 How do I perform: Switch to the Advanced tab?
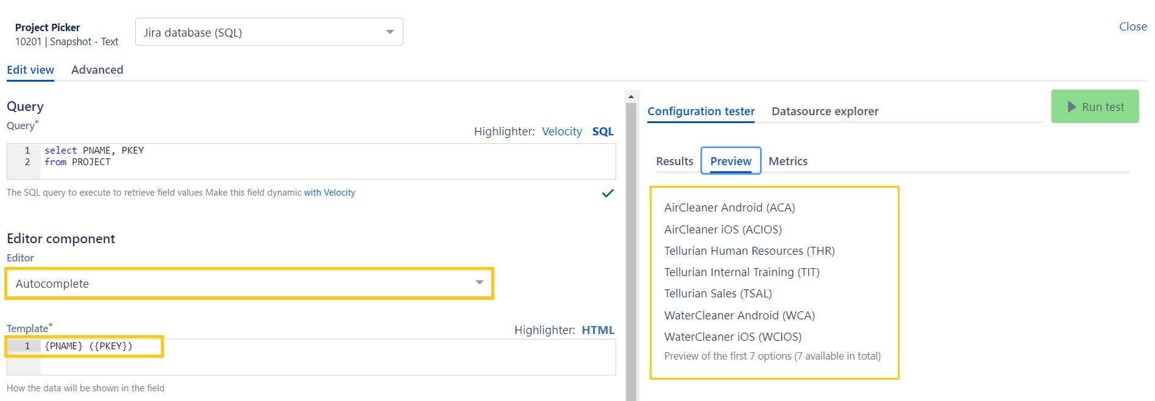[x=97, y=70]
